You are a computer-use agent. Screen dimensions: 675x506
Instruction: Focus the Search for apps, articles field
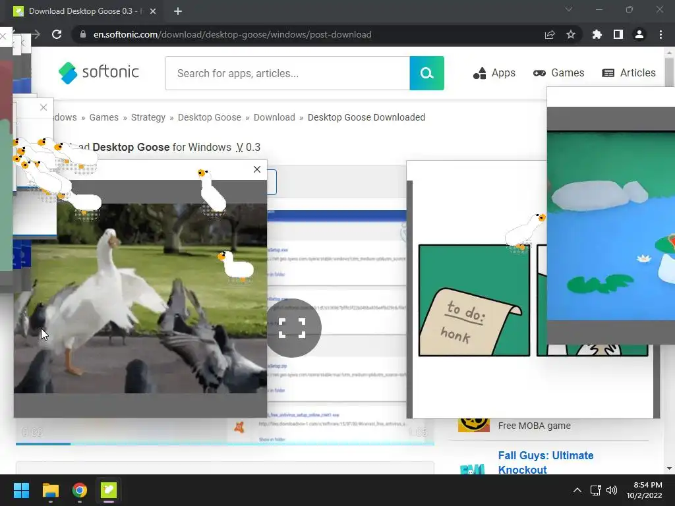[x=287, y=73]
